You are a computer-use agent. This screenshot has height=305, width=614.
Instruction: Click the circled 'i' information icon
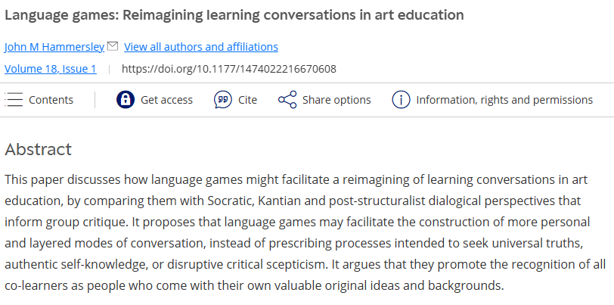pyautogui.click(x=401, y=100)
